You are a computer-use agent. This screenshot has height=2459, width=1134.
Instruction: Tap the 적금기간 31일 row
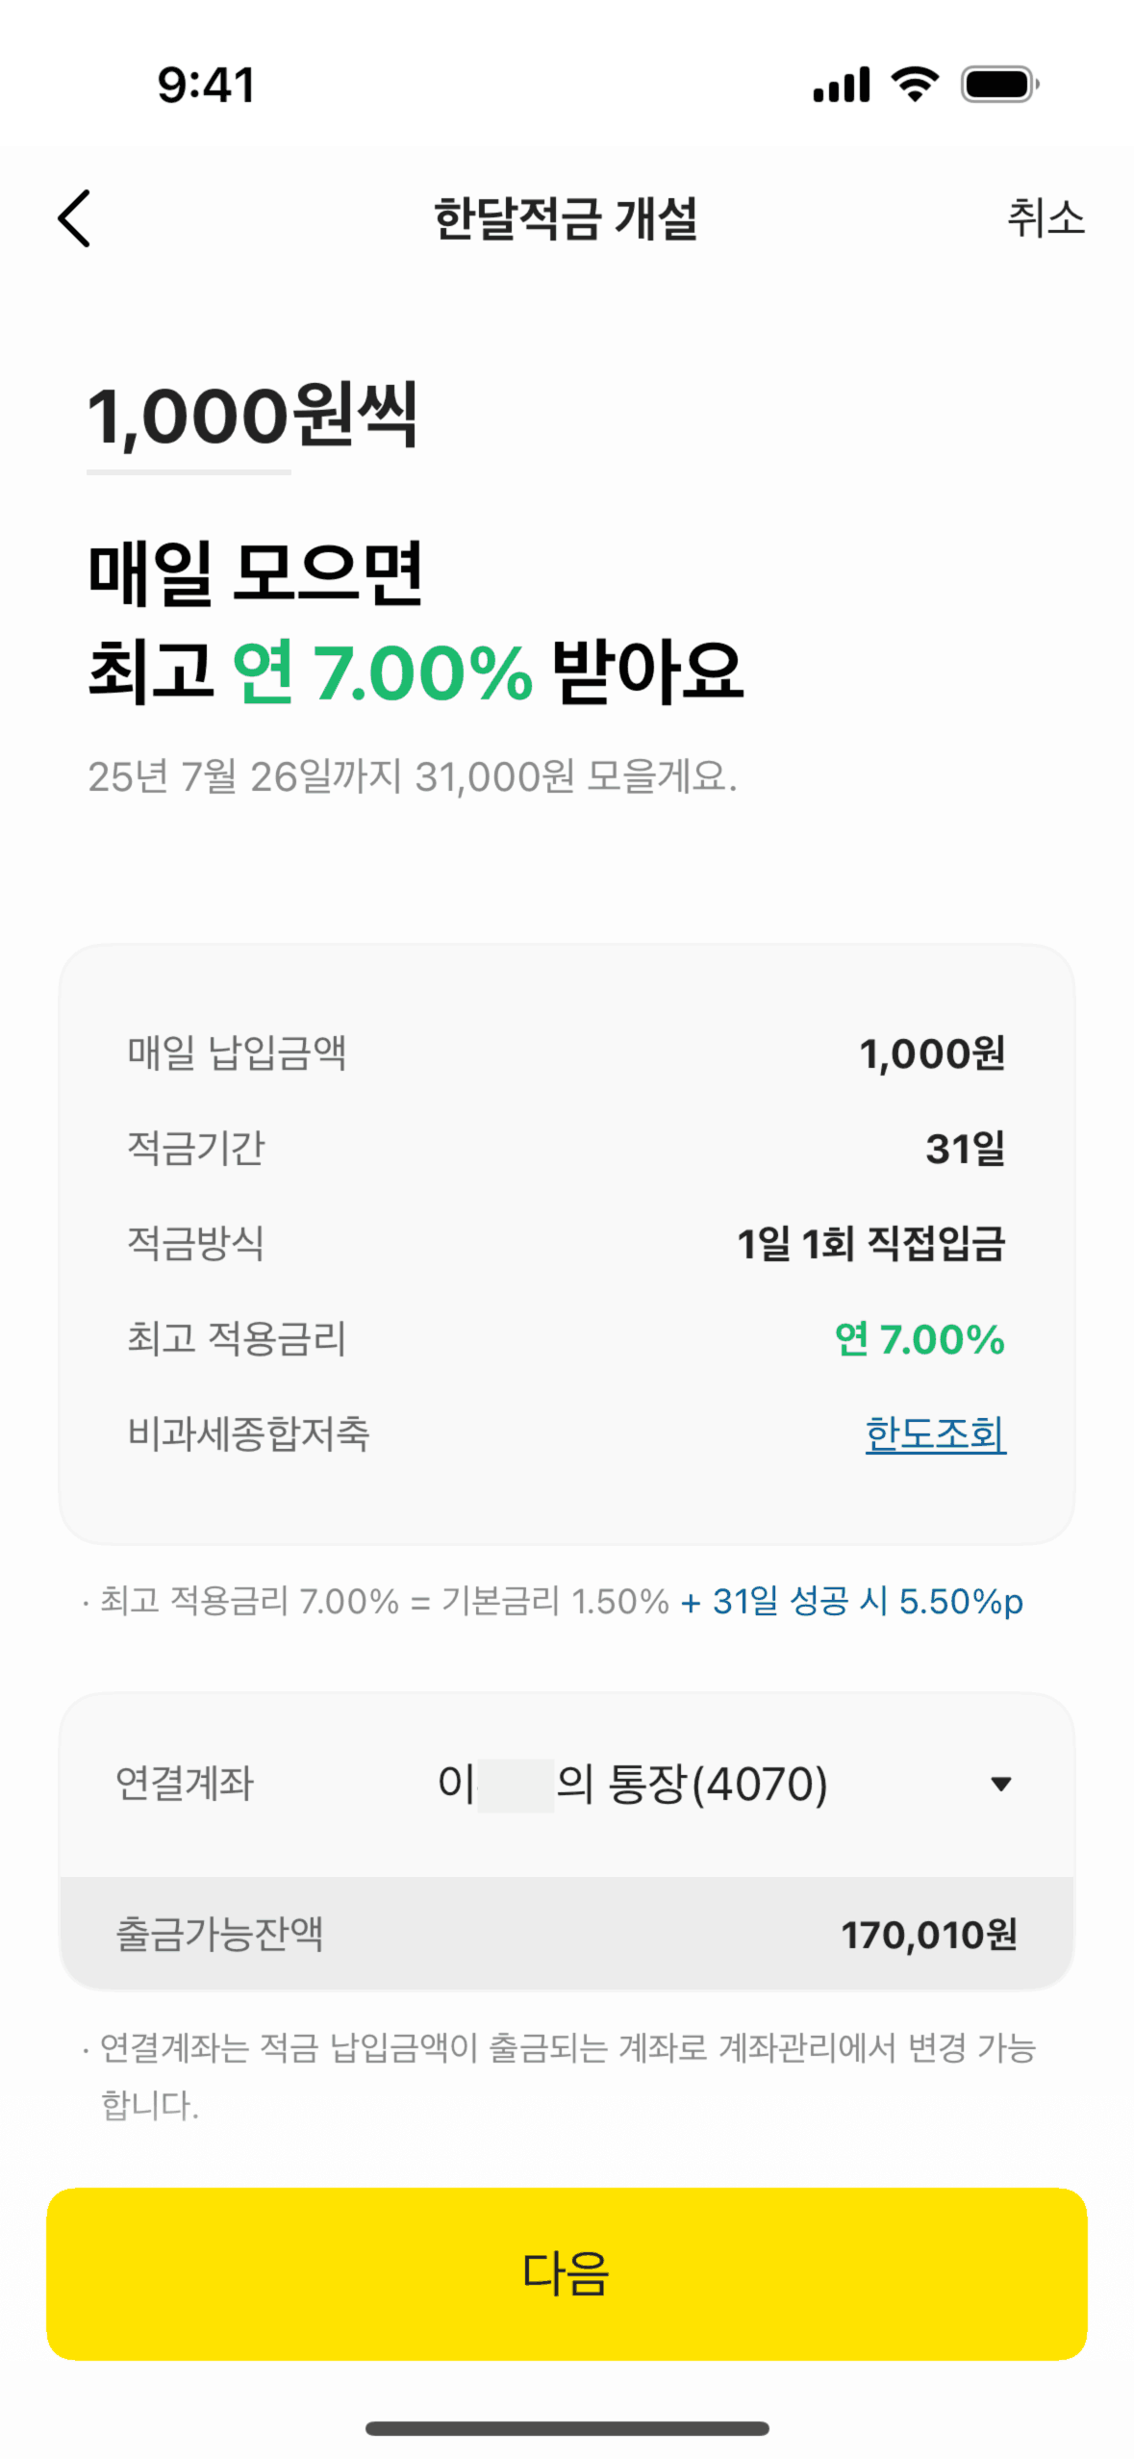click(567, 1148)
